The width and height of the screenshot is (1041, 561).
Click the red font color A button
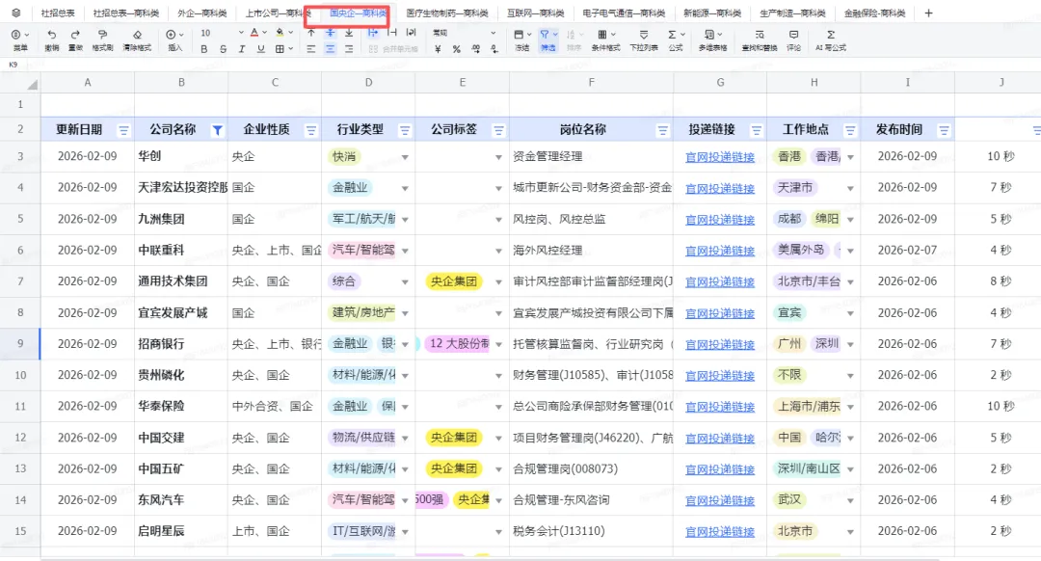pos(254,33)
